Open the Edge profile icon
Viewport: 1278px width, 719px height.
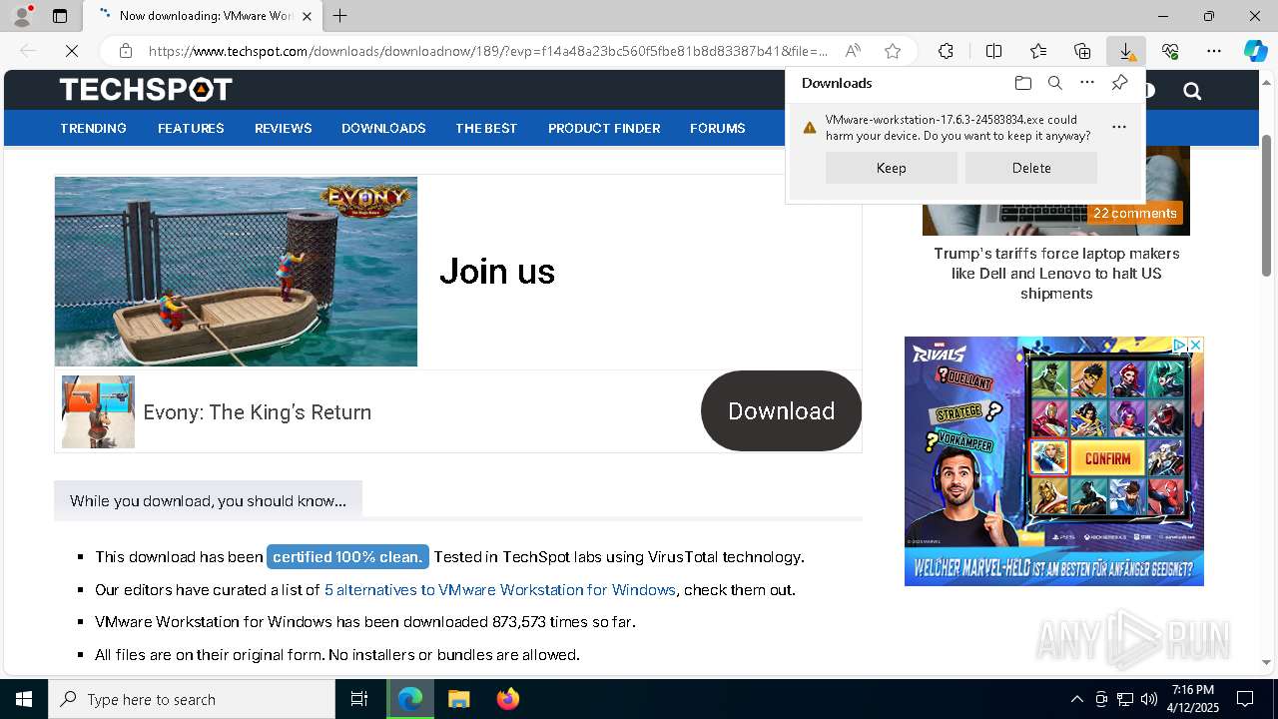click(22, 15)
